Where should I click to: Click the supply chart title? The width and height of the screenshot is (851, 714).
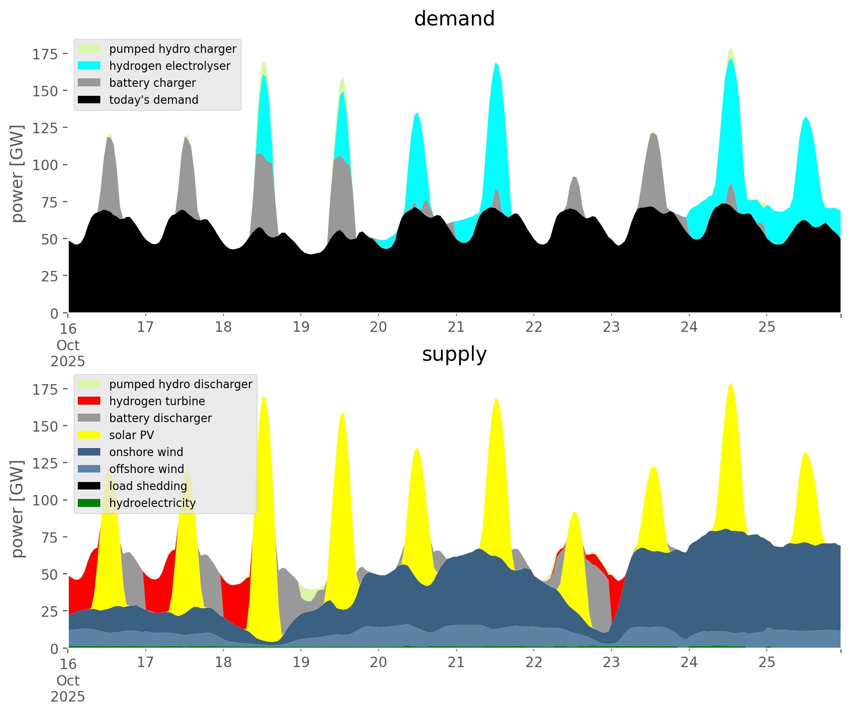click(x=454, y=354)
